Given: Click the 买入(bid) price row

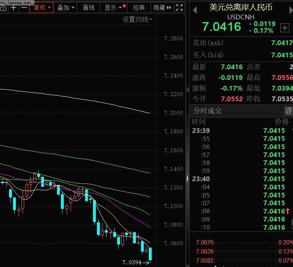Looking at the screenshot, I should pyautogui.click(x=242, y=55).
